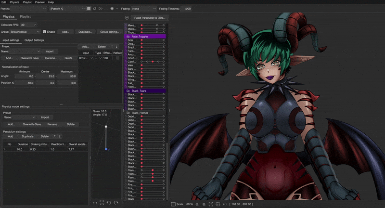Open the Help menu

tap(51, 2)
